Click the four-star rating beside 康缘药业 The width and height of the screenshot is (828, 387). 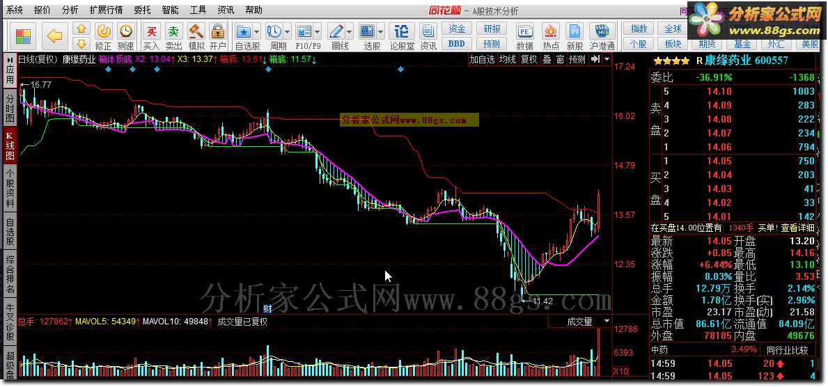[671, 61]
